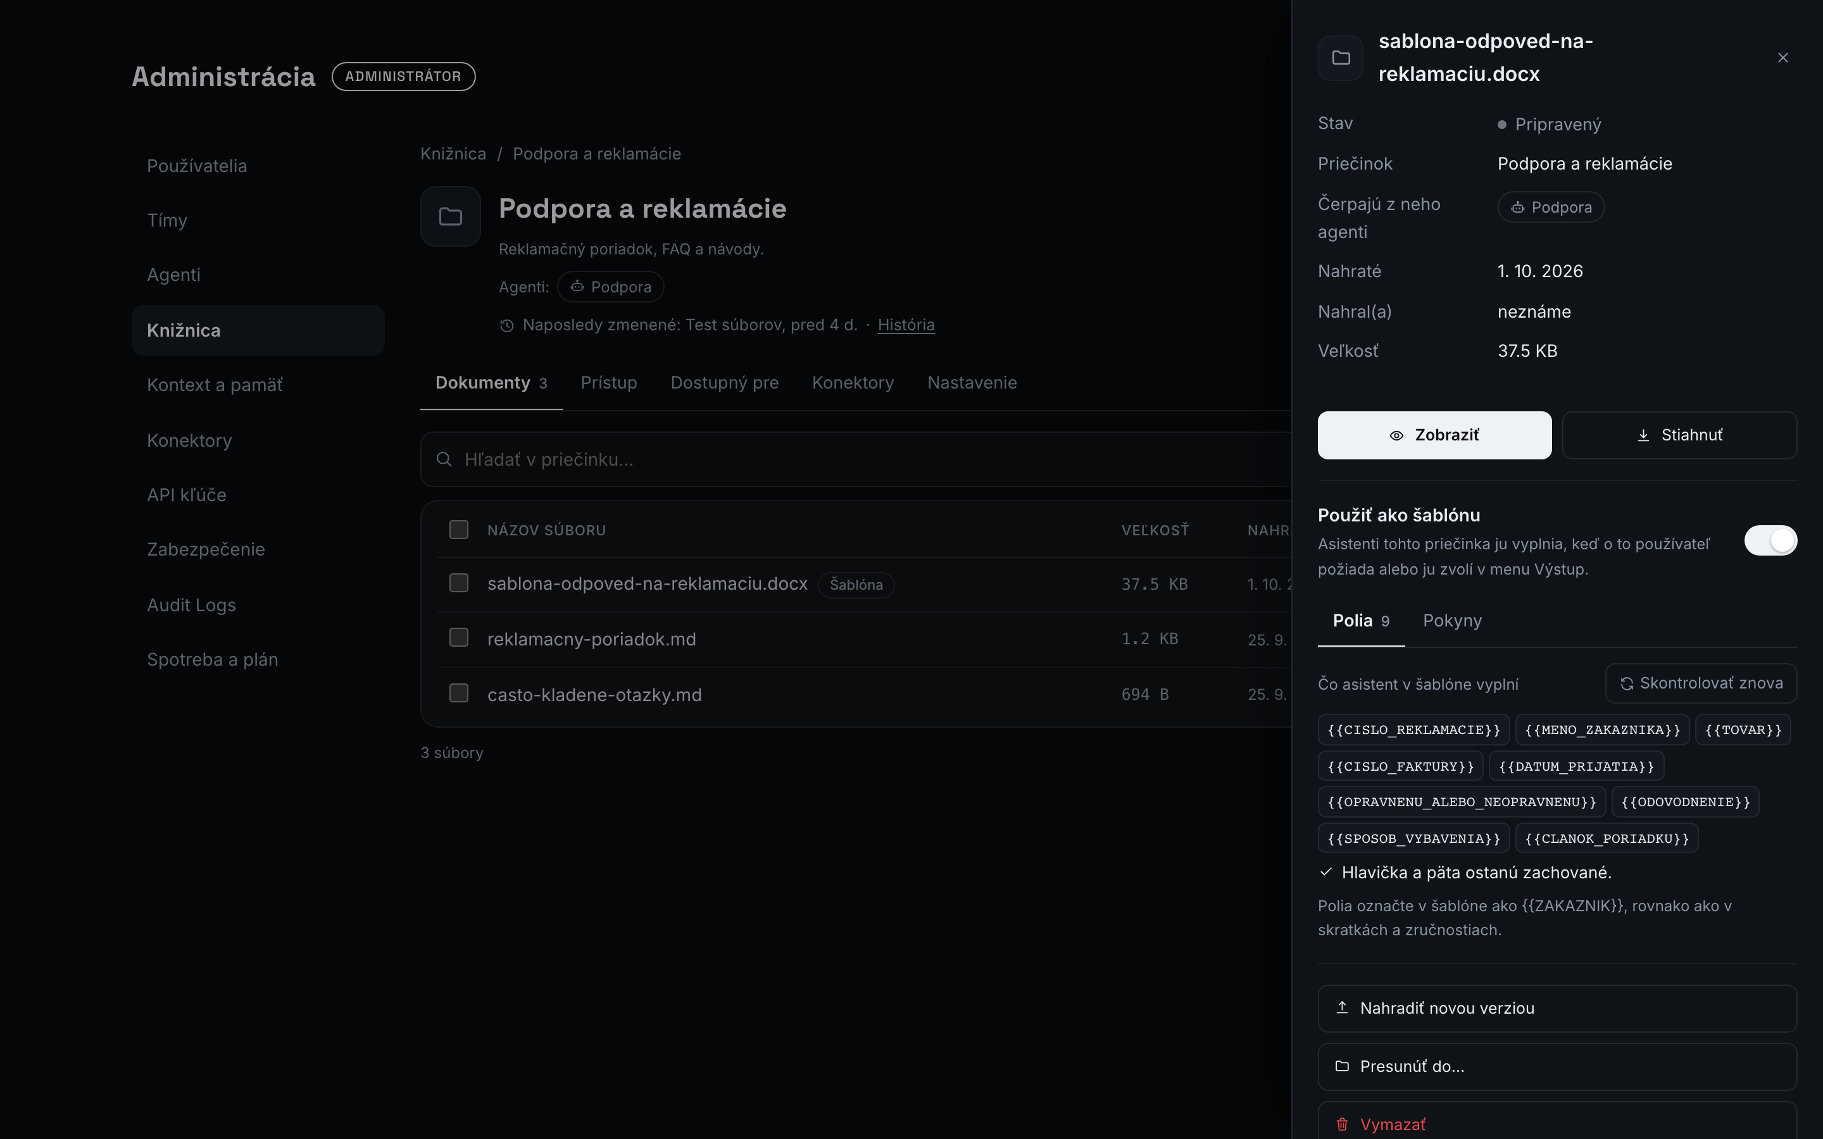Switch to the Pokyny tab
Image resolution: width=1823 pixels, height=1139 pixels.
tap(1451, 621)
